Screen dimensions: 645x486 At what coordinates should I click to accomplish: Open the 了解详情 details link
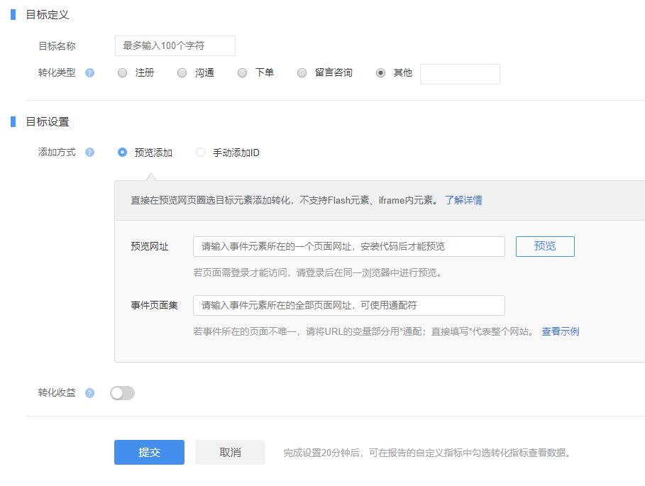tap(464, 200)
